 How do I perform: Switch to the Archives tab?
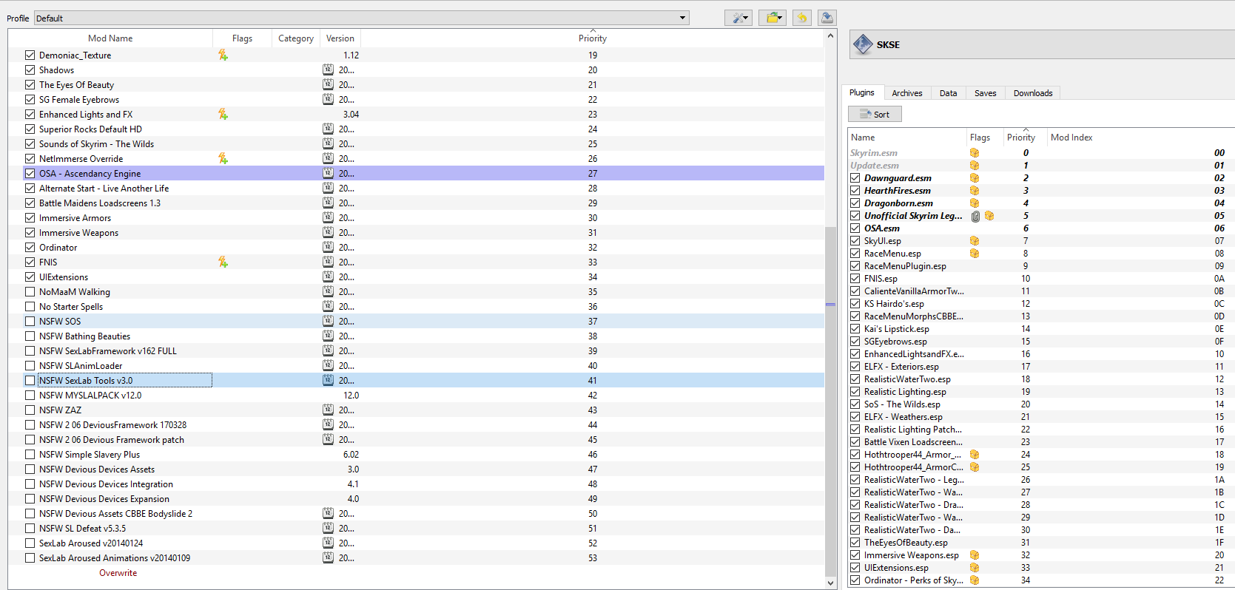907,93
